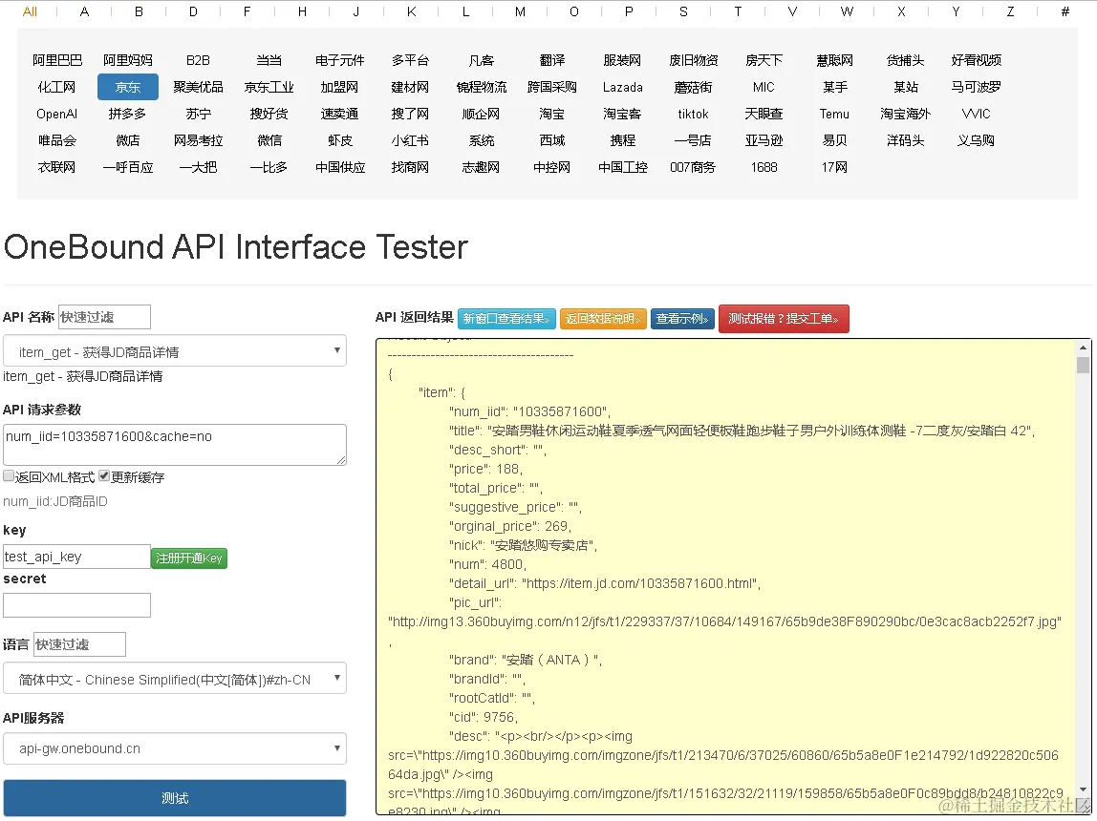Uncheck the 更新缓存 checkbox
1097x821 pixels.
pyautogui.click(x=104, y=475)
